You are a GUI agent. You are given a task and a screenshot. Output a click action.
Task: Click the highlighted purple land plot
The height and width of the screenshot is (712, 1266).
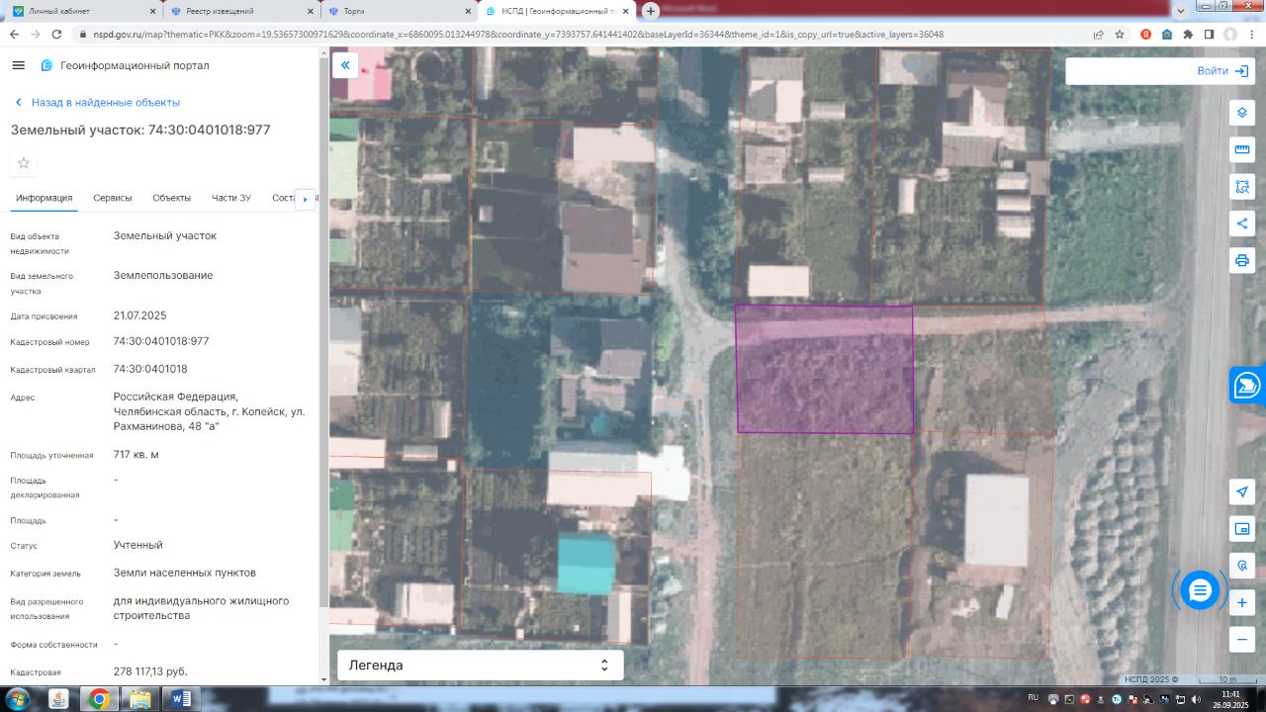pyautogui.click(x=825, y=369)
